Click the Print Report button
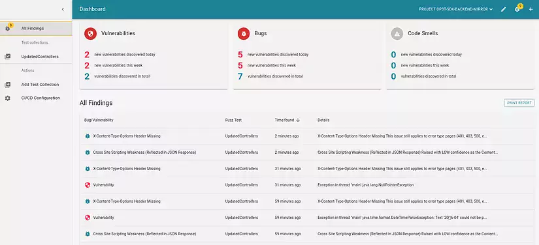The image size is (539, 245). coord(519,103)
